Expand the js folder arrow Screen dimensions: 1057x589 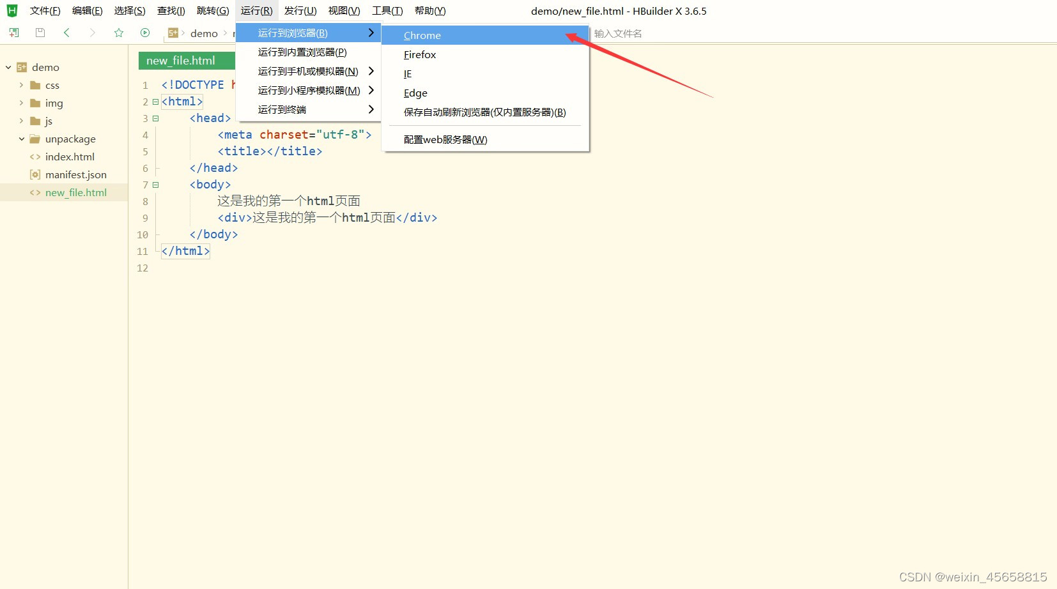21,121
